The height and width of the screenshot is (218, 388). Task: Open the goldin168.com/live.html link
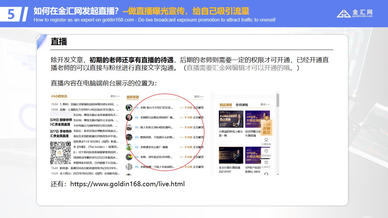click(x=127, y=184)
